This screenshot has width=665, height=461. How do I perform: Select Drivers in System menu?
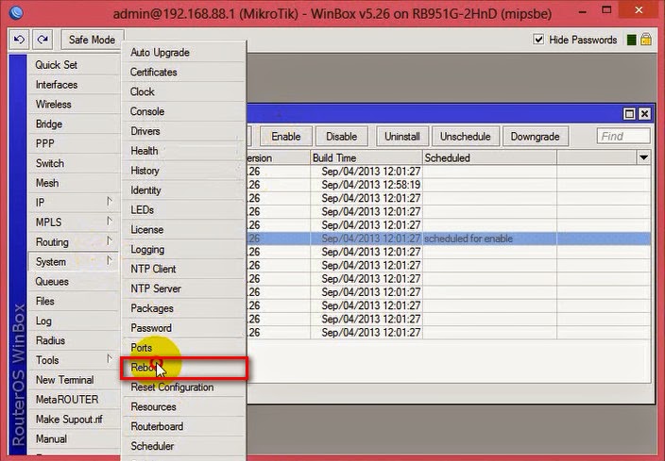pos(183,131)
